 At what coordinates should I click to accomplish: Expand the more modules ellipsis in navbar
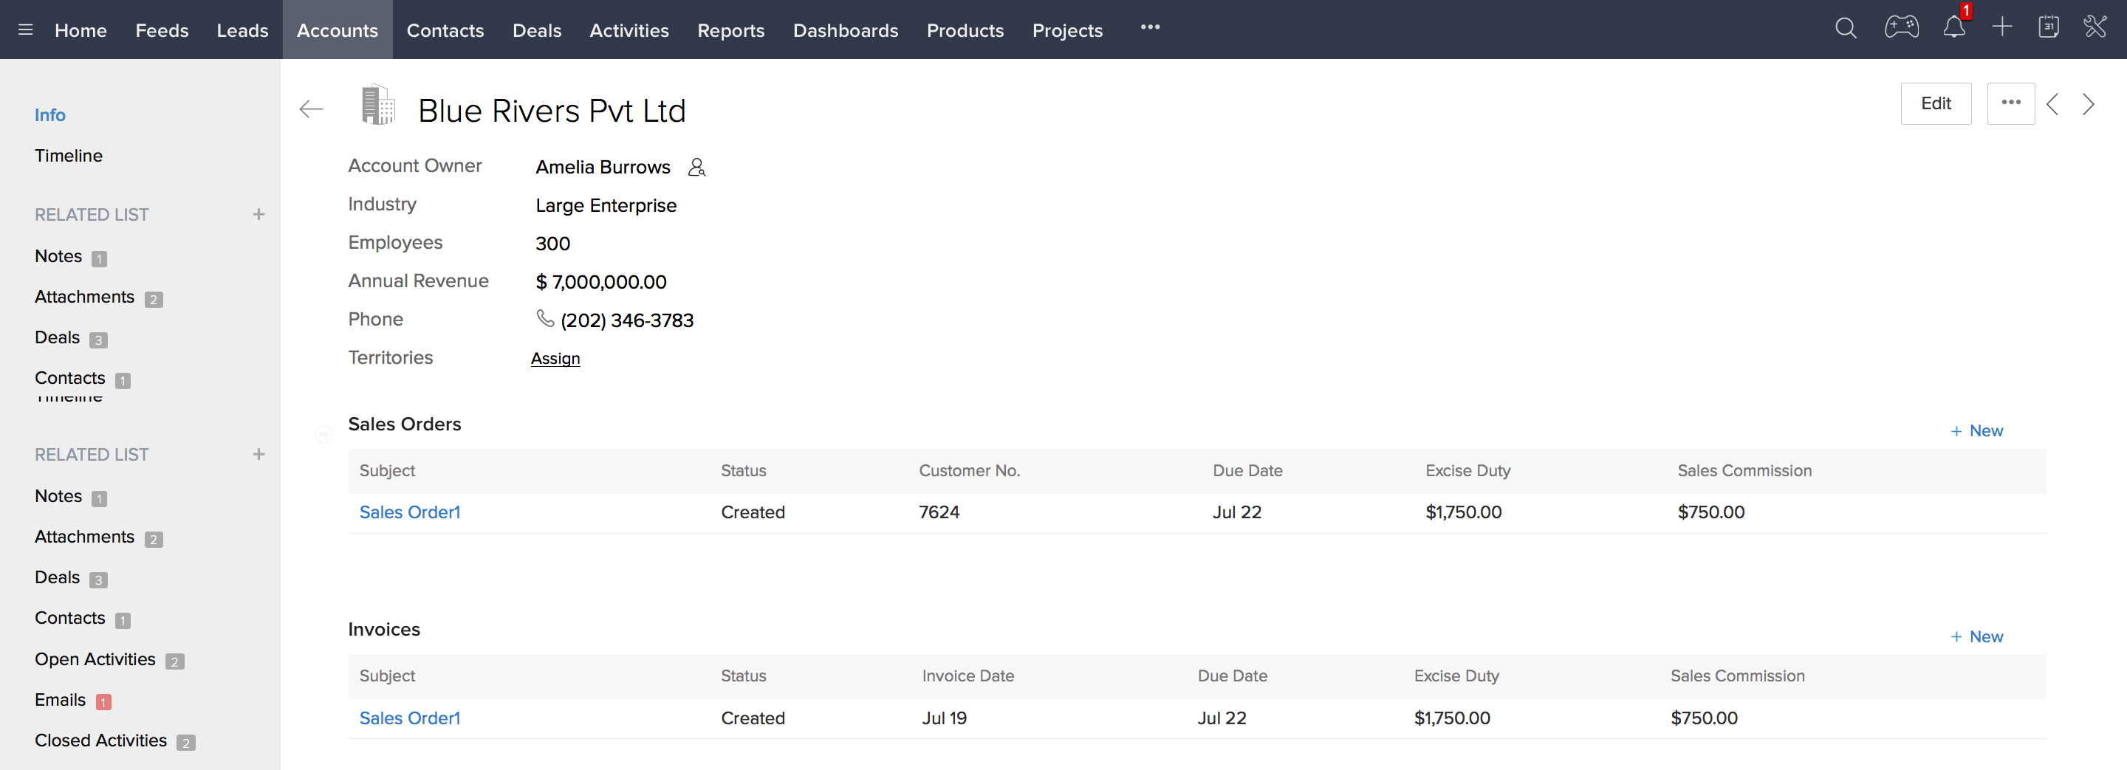click(1149, 28)
